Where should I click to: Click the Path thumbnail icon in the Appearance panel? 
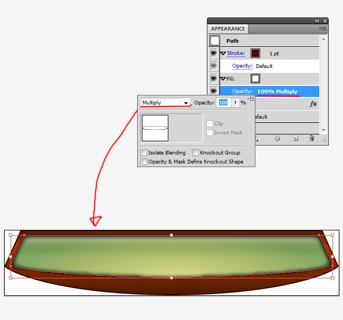click(x=215, y=41)
